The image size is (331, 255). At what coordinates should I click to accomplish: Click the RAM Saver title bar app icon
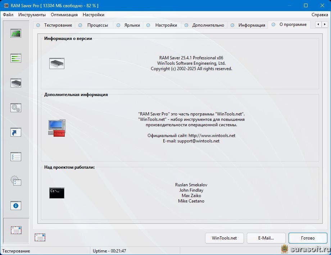tap(6, 5)
